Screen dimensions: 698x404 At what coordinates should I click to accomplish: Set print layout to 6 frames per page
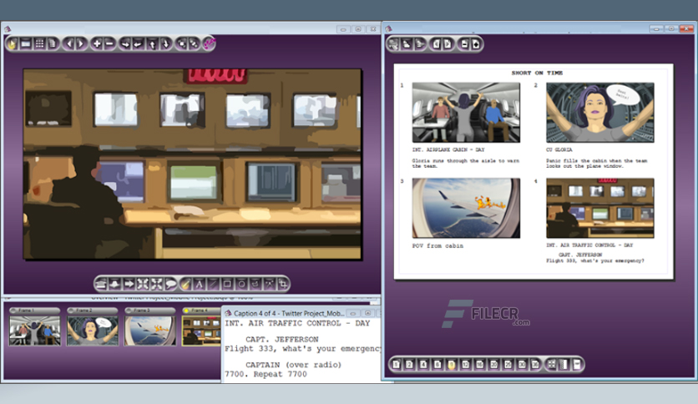(x=438, y=365)
